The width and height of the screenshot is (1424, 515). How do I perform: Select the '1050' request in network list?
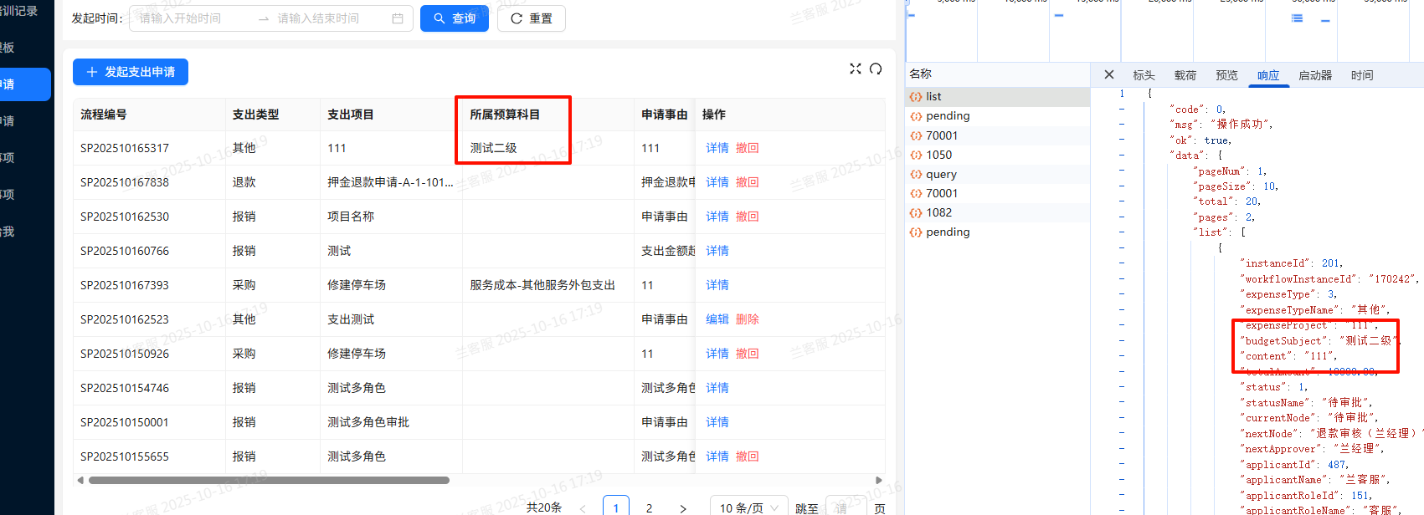(938, 155)
